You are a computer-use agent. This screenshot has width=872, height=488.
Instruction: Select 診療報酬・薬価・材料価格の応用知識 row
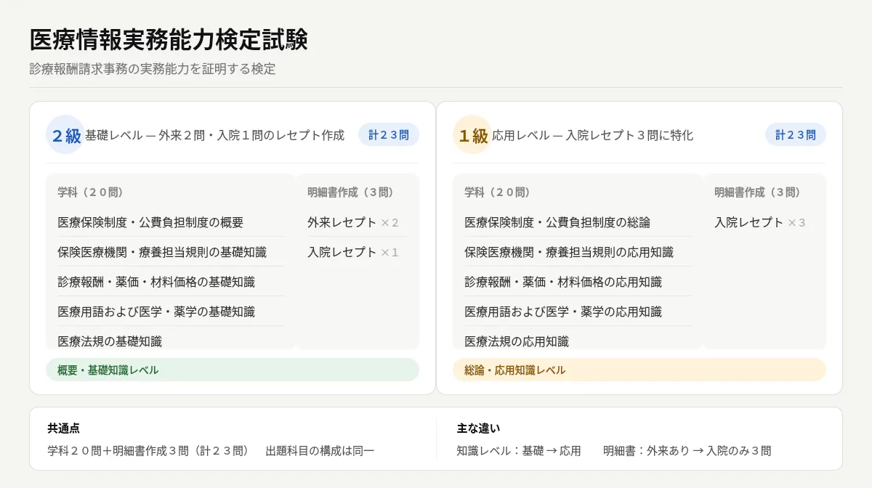coord(578,282)
